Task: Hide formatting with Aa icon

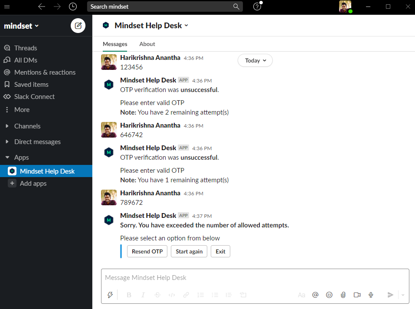Action: point(301,295)
